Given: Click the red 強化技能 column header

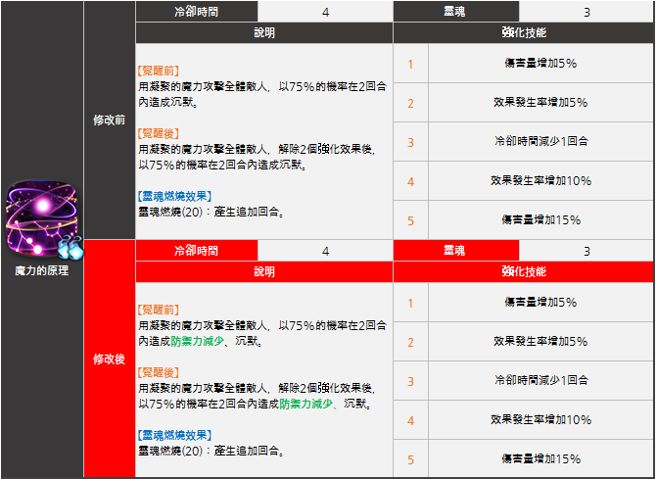Looking at the screenshot, I should coord(523,271).
